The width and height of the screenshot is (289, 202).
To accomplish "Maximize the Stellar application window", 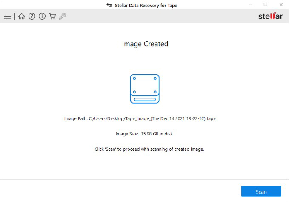I will point(266,5).
